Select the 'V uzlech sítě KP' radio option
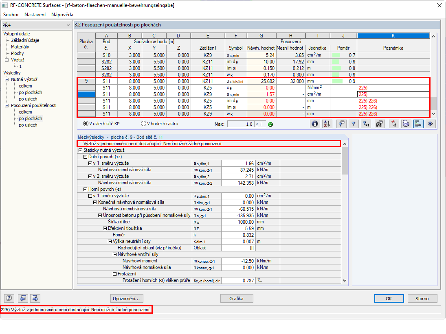This screenshot has height=334, width=446. pyautogui.click(x=86, y=124)
